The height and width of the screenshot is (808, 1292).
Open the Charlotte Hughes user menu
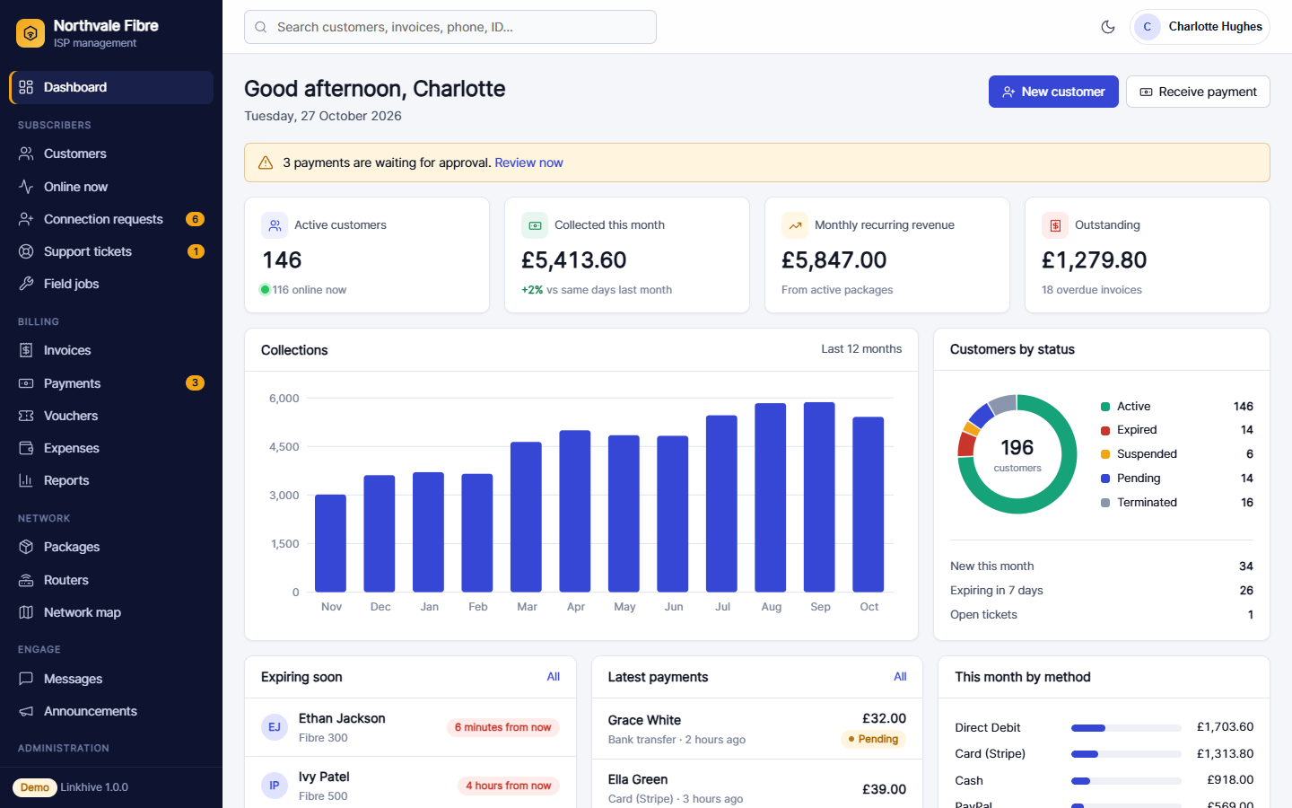[x=1200, y=27]
